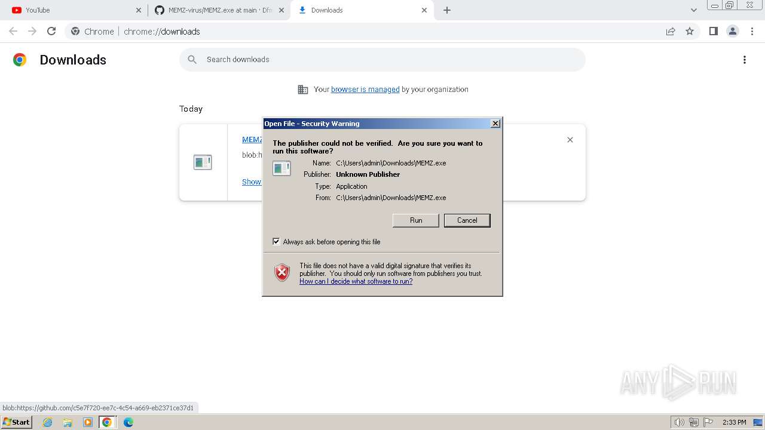Close the MEMZ-virus GitHub tab

(281, 10)
